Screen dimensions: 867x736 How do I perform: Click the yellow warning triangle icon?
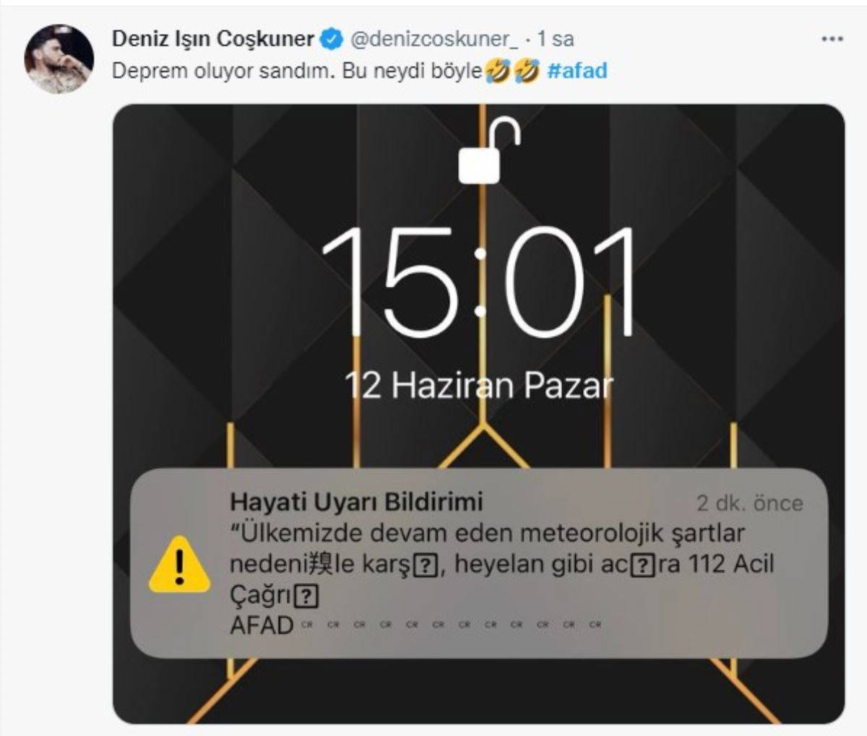pos(179,565)
